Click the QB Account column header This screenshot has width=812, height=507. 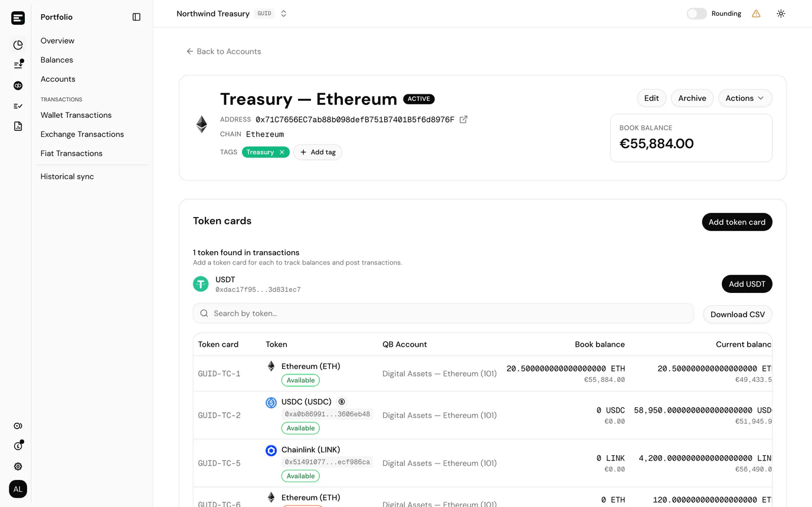tap(404, 344)
